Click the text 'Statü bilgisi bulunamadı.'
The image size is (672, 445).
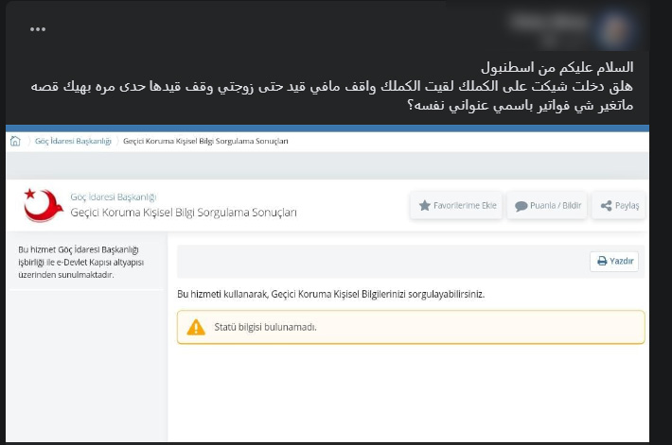click(x=265, y=327)
